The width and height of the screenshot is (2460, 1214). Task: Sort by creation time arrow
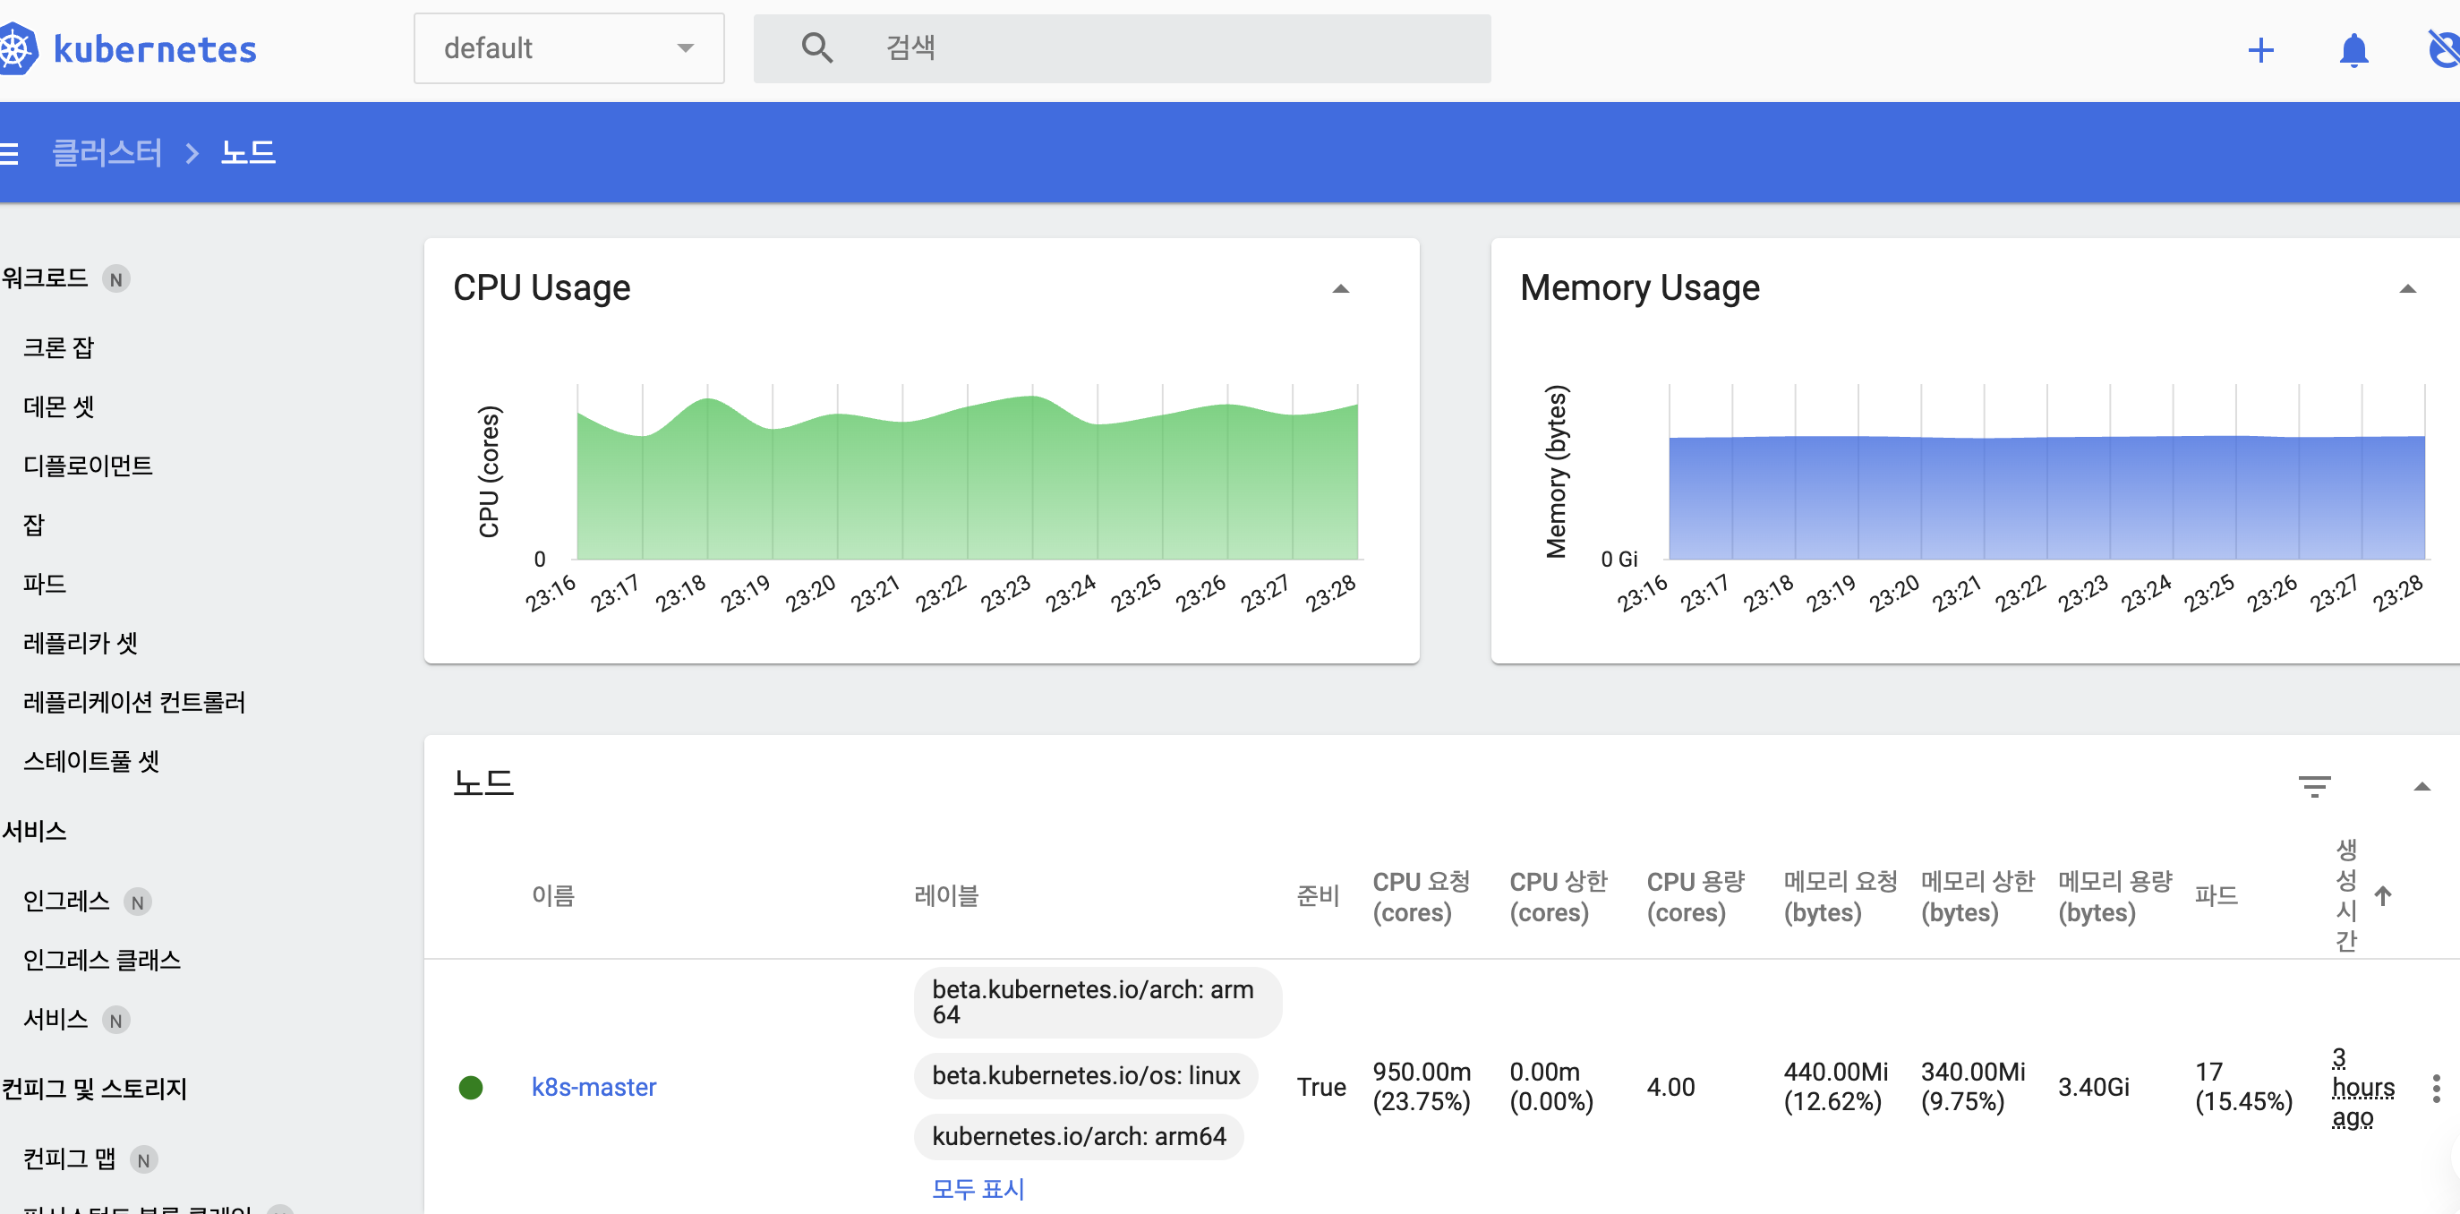[x=2383, y=896]
